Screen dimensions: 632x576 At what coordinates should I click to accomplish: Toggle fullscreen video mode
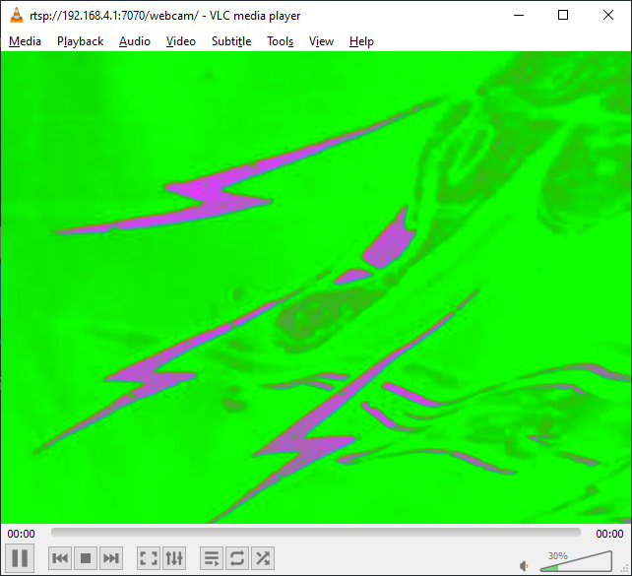(149, 558)
